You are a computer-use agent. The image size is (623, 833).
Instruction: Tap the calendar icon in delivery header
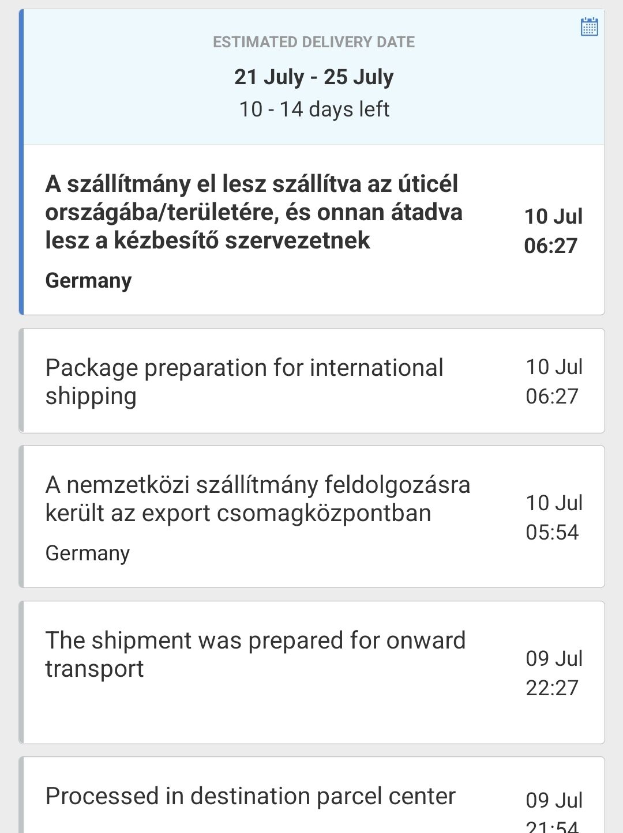pyautogui.click(x=589, y=27)
